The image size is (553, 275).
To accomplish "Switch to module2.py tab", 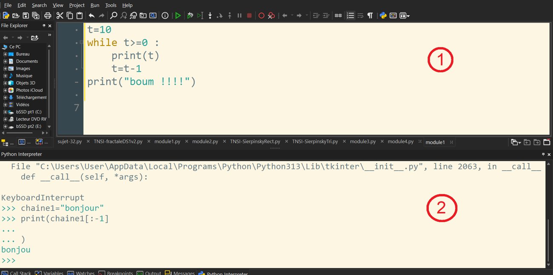I will 205,141.
